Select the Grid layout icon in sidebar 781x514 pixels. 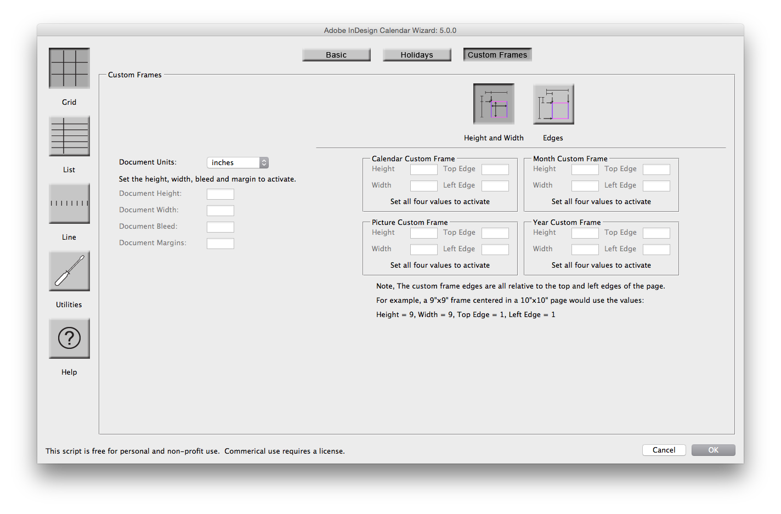[69, 68]
